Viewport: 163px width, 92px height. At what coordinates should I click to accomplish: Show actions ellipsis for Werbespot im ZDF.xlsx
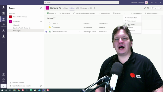(x=80, y=32)
